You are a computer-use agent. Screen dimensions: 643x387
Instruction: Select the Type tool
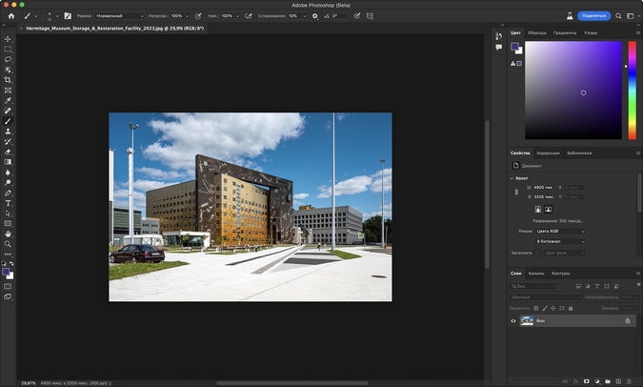pos(8,203)
